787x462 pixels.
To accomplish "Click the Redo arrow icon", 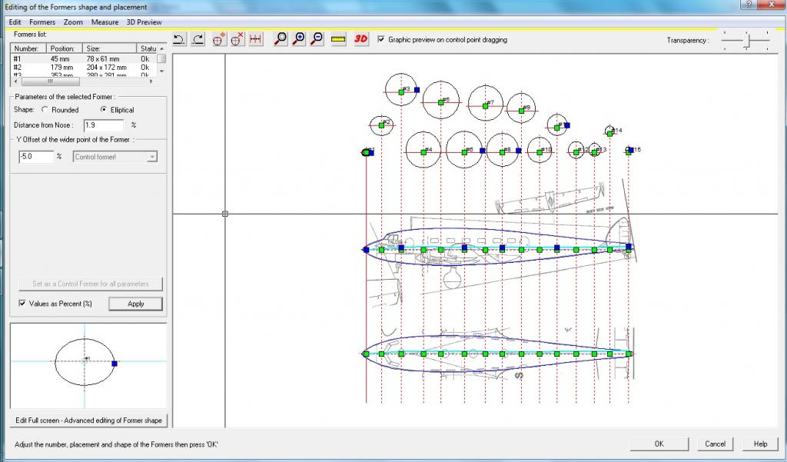I will pos(198,39).
